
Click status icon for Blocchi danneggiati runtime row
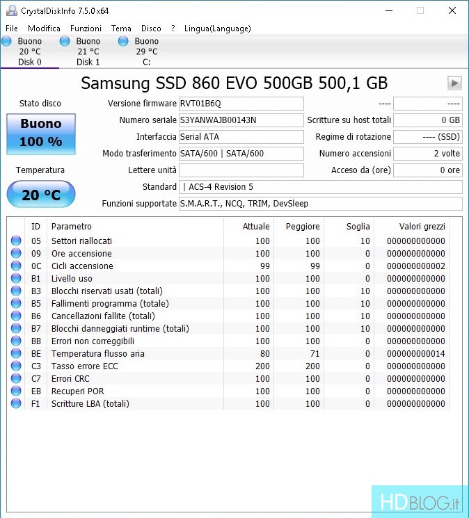click(x=16, y=328)
